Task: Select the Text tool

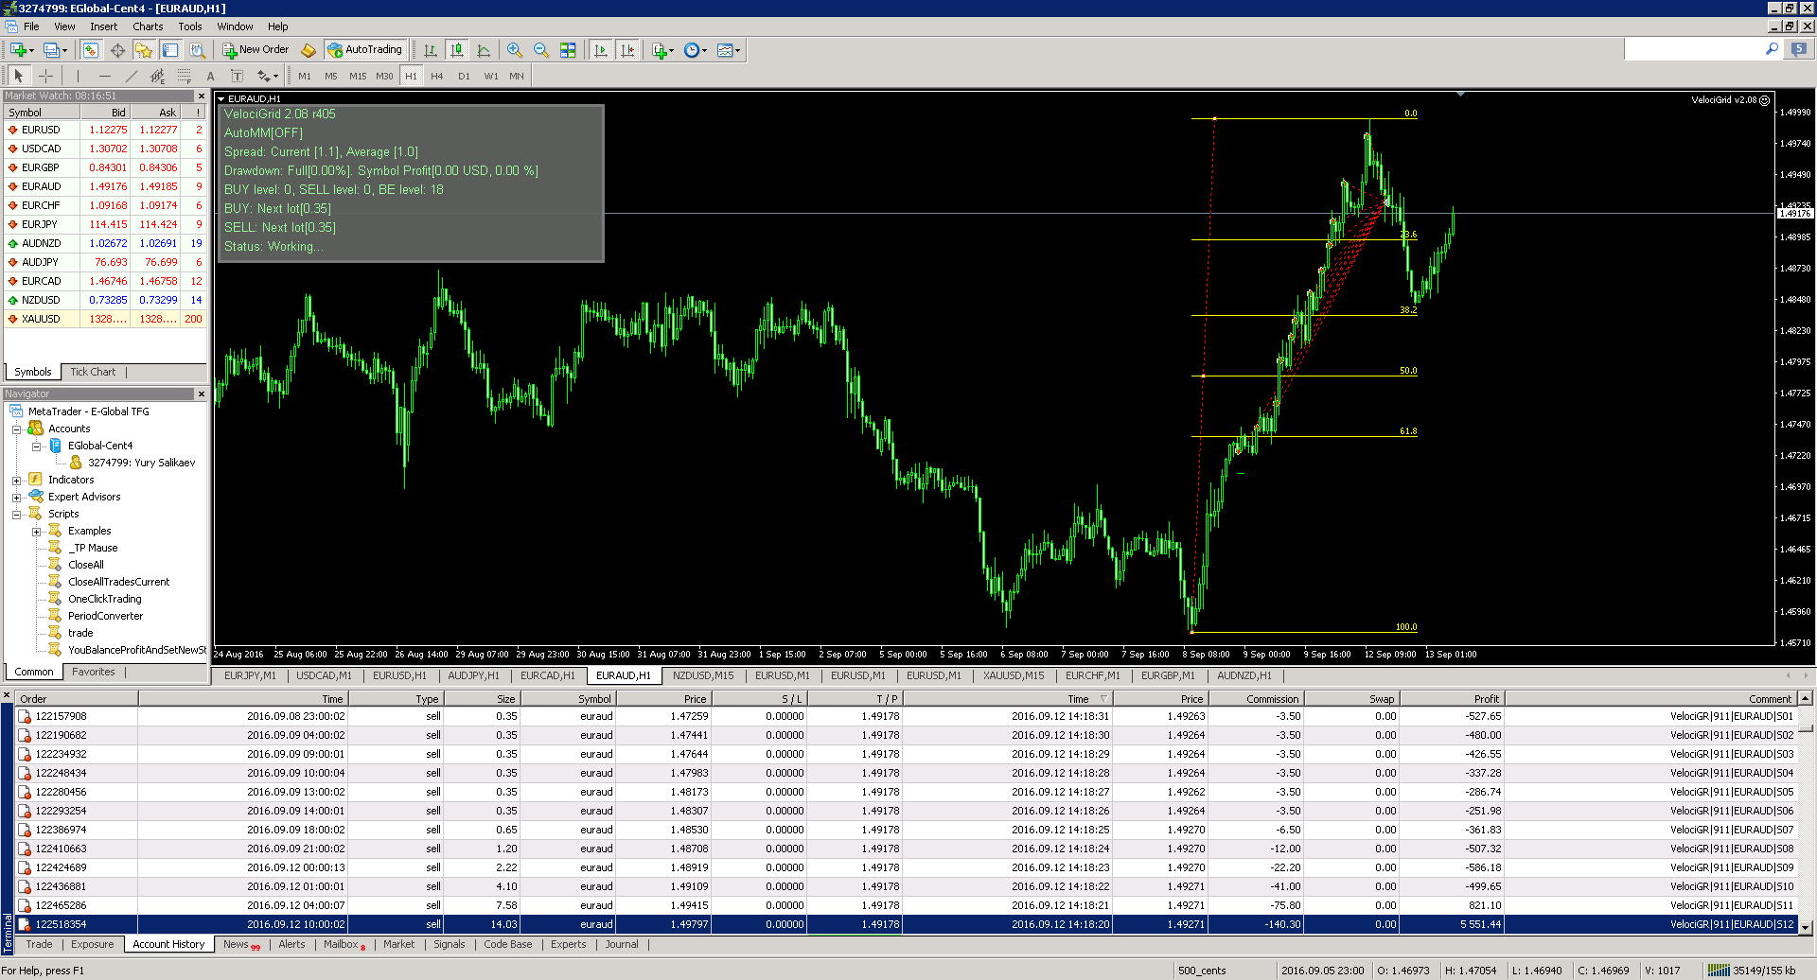Action: (210, 76)
